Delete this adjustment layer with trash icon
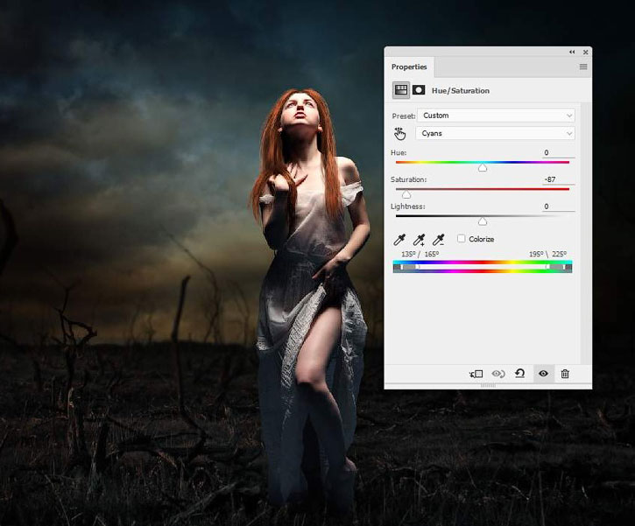The width and height of the screenshot is (635, 526). 565,374
